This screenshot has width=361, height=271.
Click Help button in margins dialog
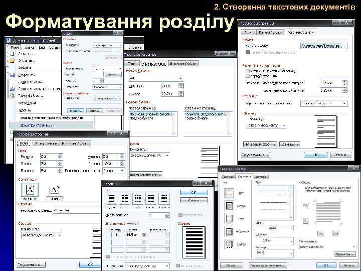[x=111, y=133]
